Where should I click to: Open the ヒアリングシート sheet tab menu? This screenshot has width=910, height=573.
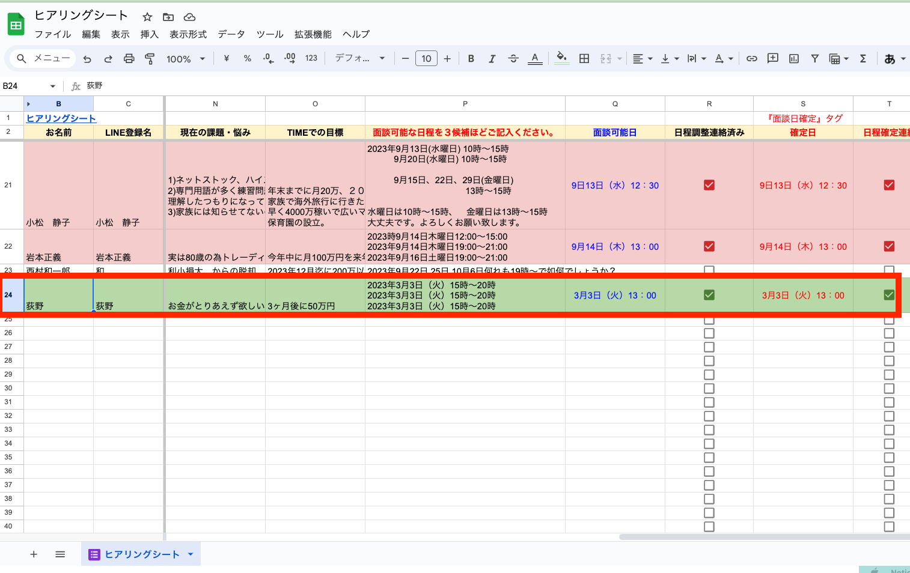point(190,554)
